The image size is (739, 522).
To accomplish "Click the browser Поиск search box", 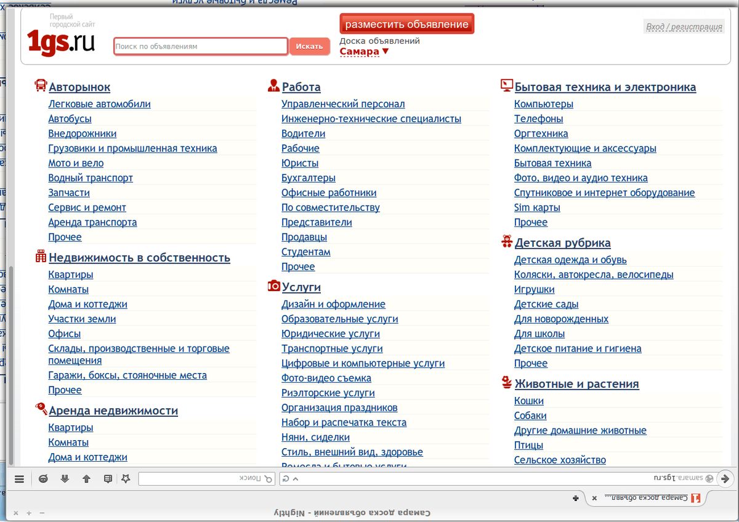I will tap(208, 478).
